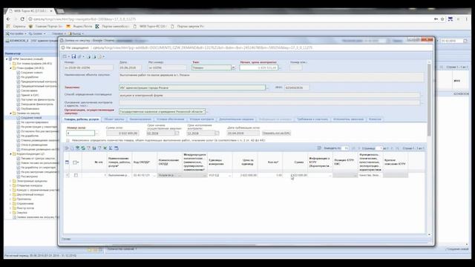Click the 'Выводить по' rows-per-page field
475x267 pixels.
[345, 148]
